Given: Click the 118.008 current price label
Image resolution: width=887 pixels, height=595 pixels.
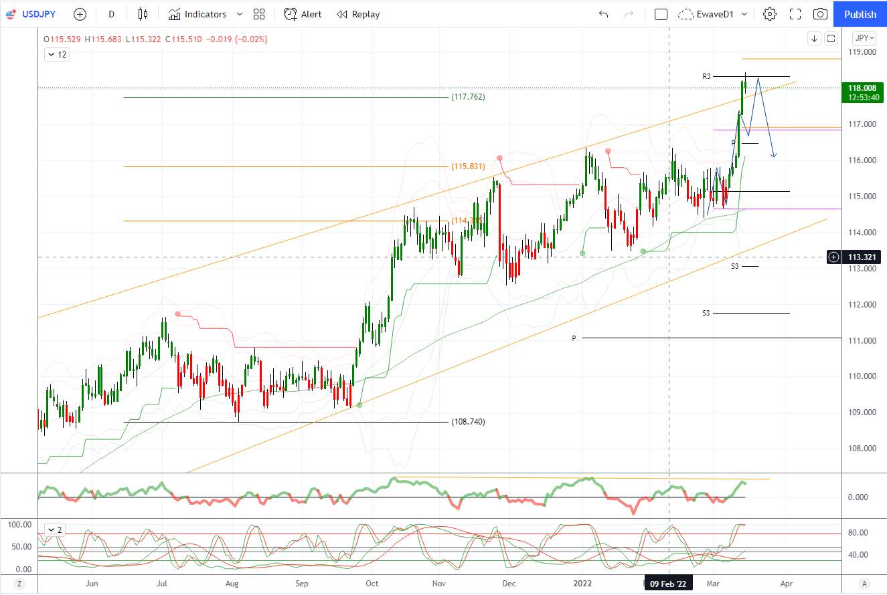Looking at the screenshot, I should [862, 88].
